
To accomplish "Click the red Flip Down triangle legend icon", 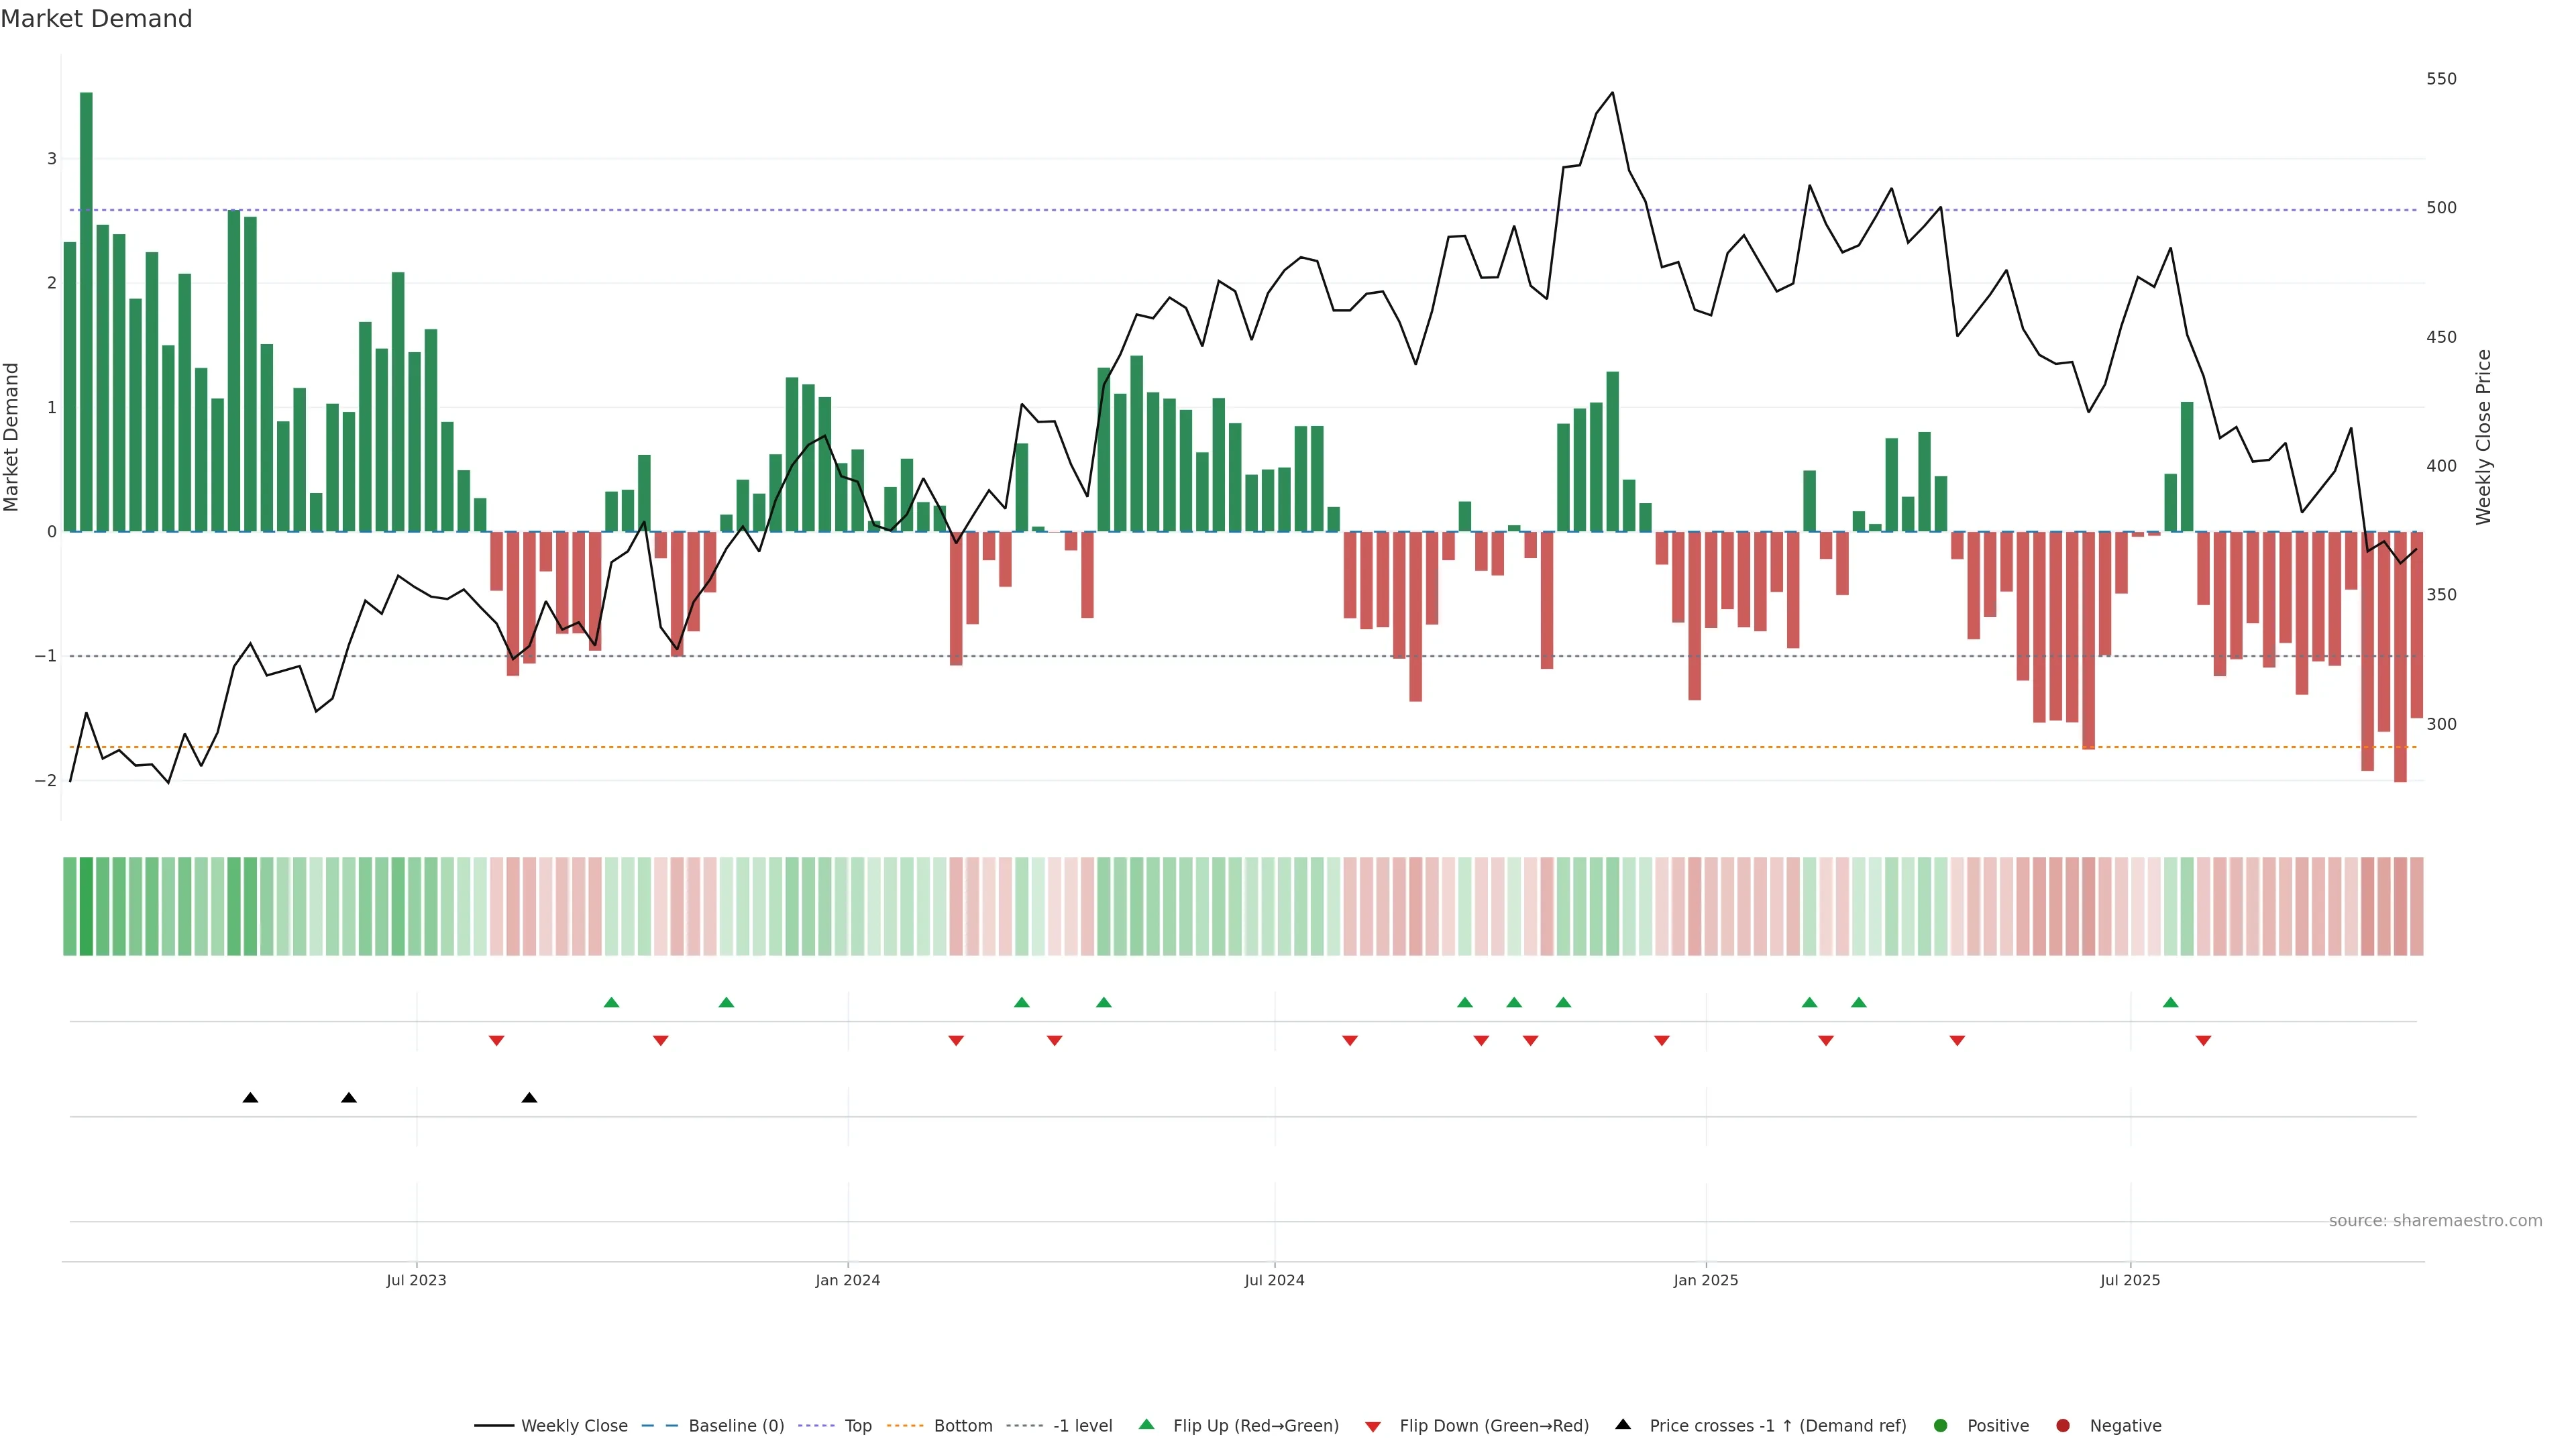I will [1373, 1426].
